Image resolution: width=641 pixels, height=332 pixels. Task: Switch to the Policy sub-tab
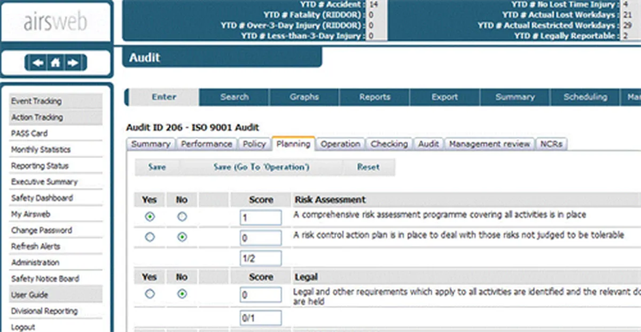pyautogui.click(x=254, y=144)
